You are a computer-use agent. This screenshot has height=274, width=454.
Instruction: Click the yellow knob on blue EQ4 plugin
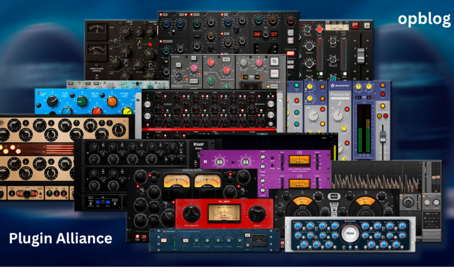click(x=127, y=111)
